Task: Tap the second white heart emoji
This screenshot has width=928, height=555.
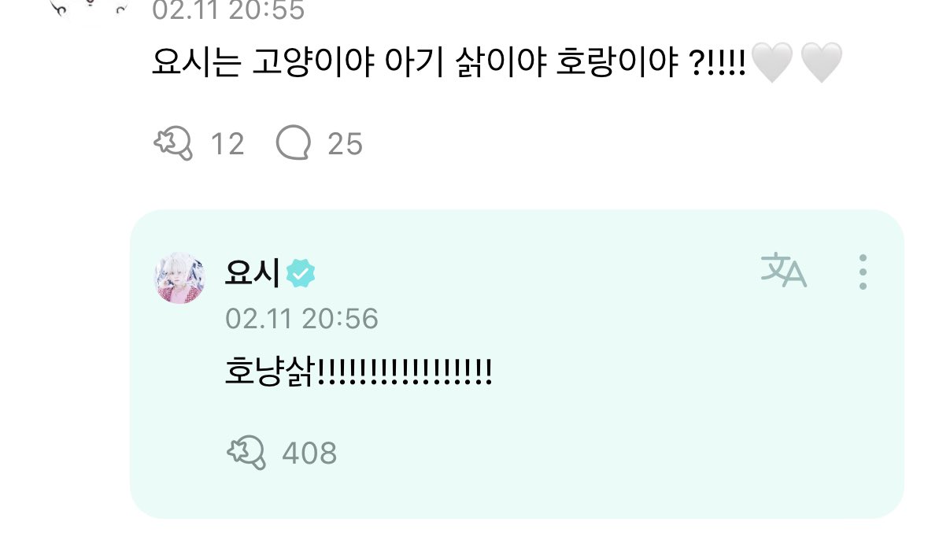Action: point(822,62)
